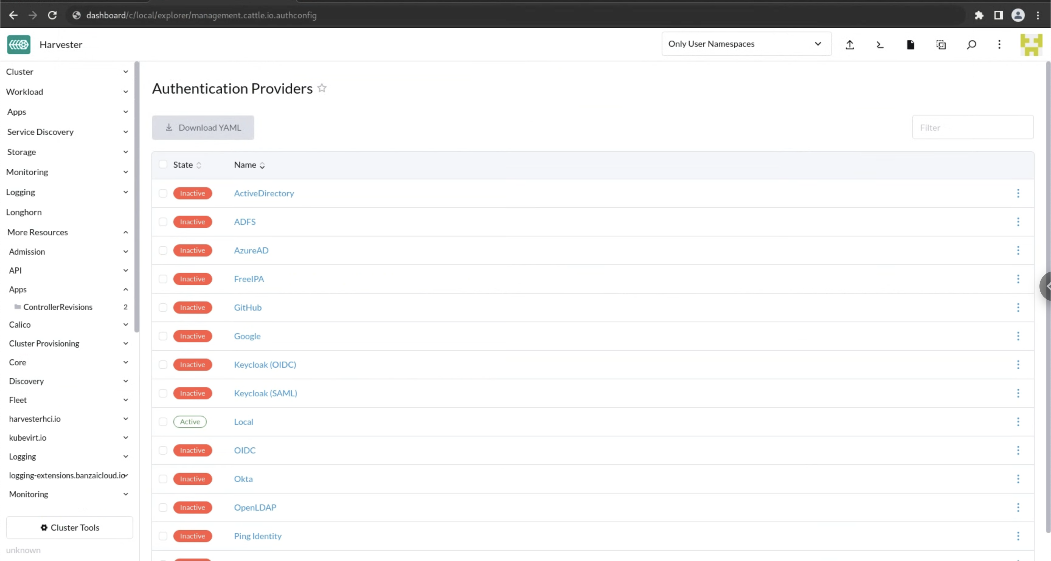Click the star to favorite Authentication Providers

coord(322,88)
